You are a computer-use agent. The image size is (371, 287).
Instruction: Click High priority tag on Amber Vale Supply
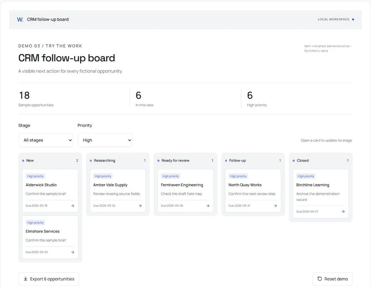(x=103, y=176)
